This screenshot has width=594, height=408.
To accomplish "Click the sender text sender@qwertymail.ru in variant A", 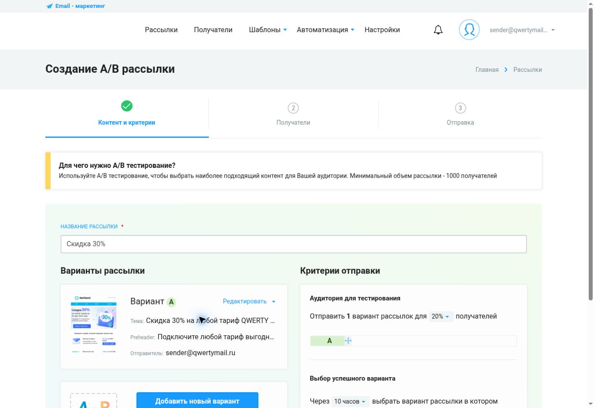I will 200,353.
